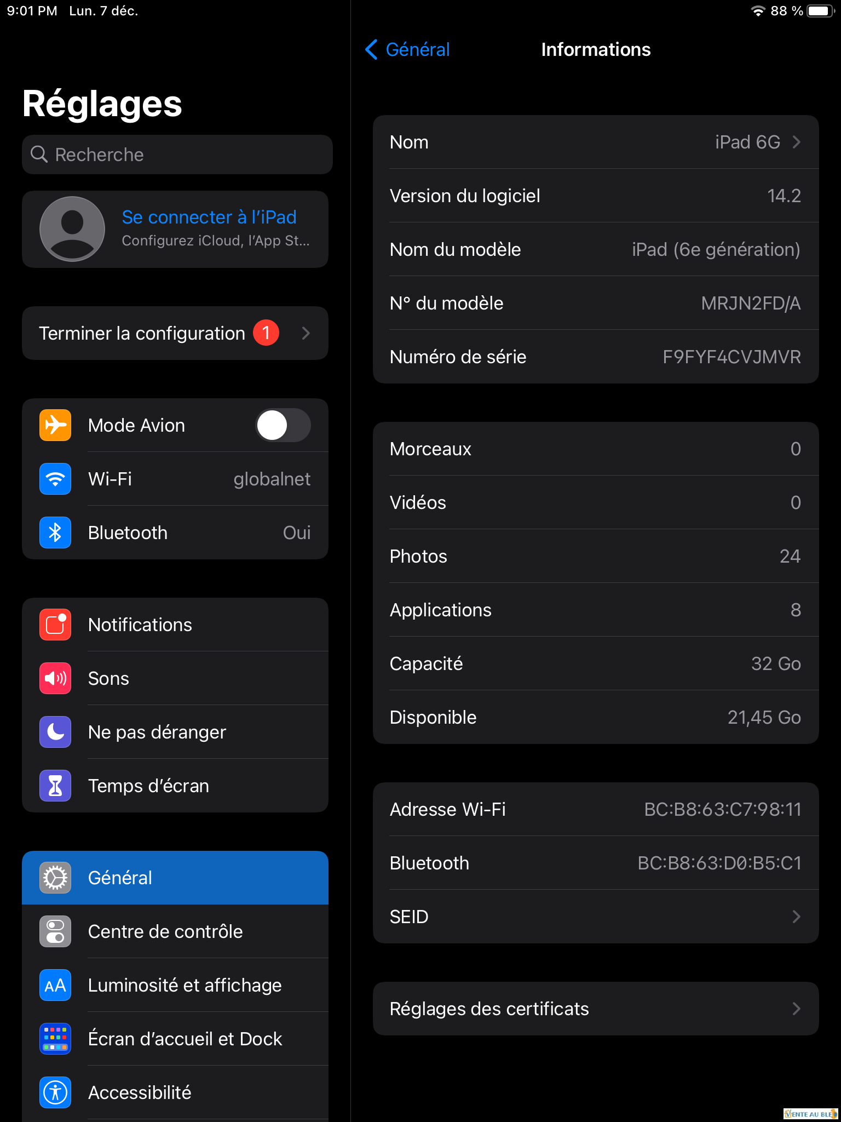Open Ne pas déranger settings
841x1122 pixels.
click(x=175, y=732)
